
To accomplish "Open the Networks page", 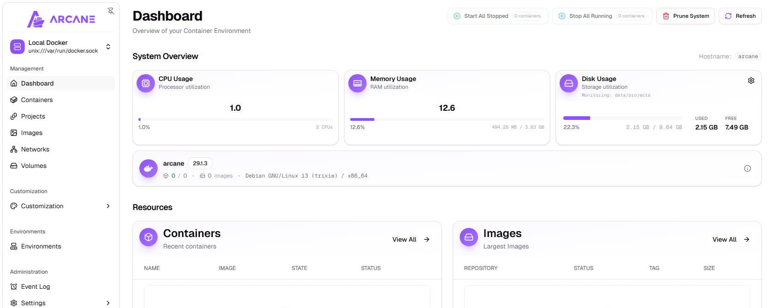I will pos(35,149).
